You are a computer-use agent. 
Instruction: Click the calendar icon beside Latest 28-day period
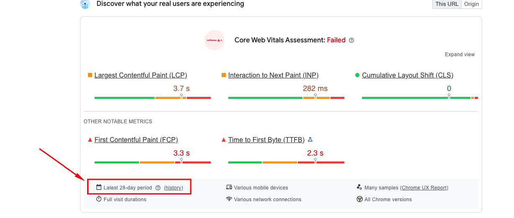click(99, 187)
